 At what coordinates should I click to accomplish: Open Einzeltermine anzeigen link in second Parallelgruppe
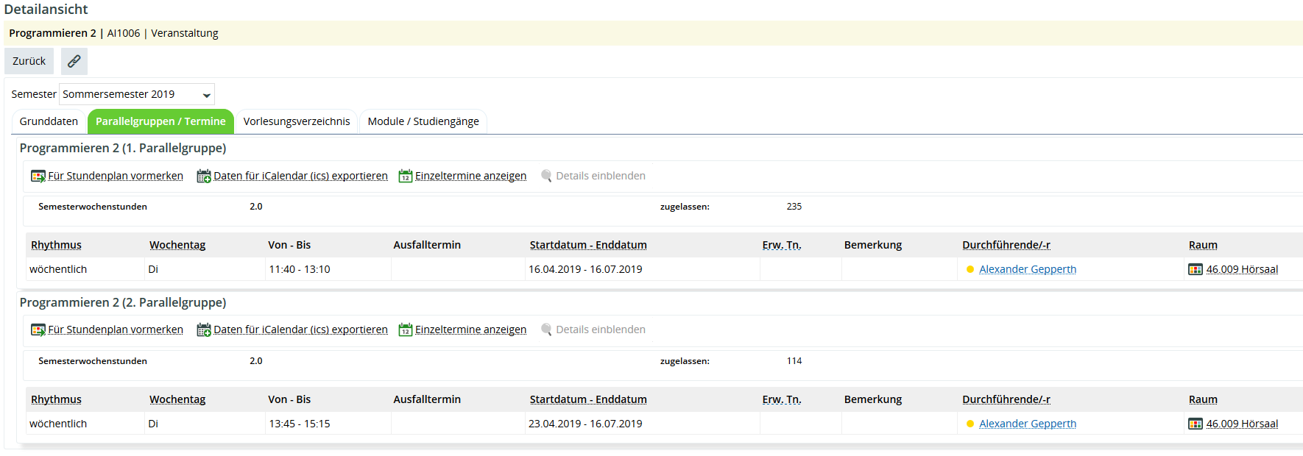click(x=470, y=329)
